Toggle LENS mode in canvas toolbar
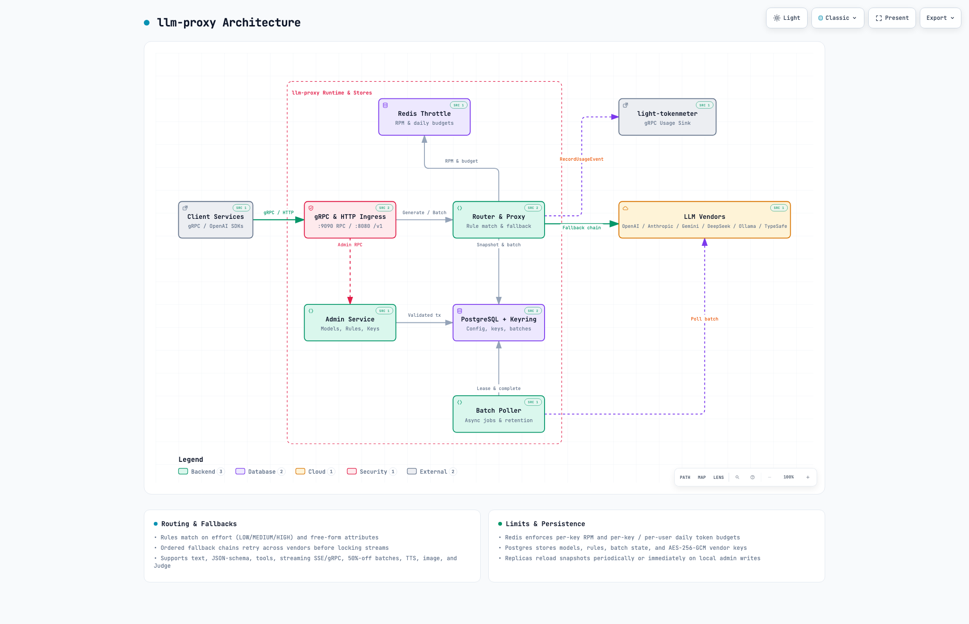 point(719,477)
